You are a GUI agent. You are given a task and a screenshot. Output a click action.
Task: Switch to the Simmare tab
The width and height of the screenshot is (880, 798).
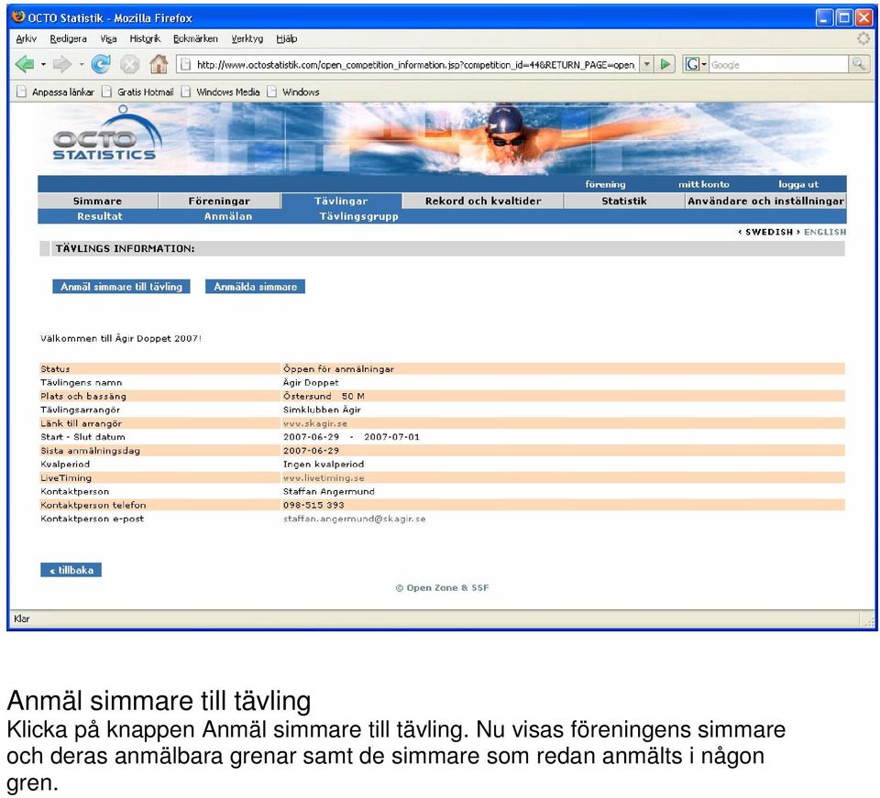tap(98, 201)
